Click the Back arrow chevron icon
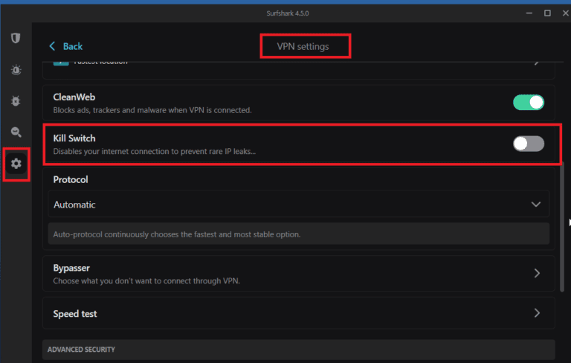571x363 pixels. point(52,46)
